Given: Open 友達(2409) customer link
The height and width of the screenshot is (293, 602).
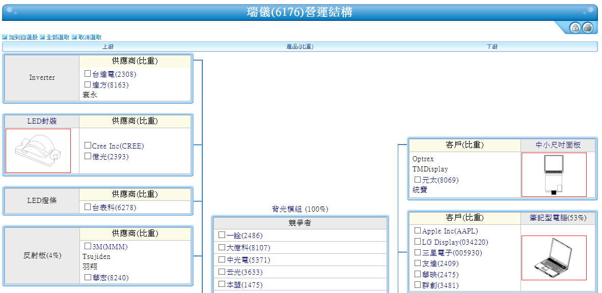Looking at the screenshot, I should coord(441,264).
